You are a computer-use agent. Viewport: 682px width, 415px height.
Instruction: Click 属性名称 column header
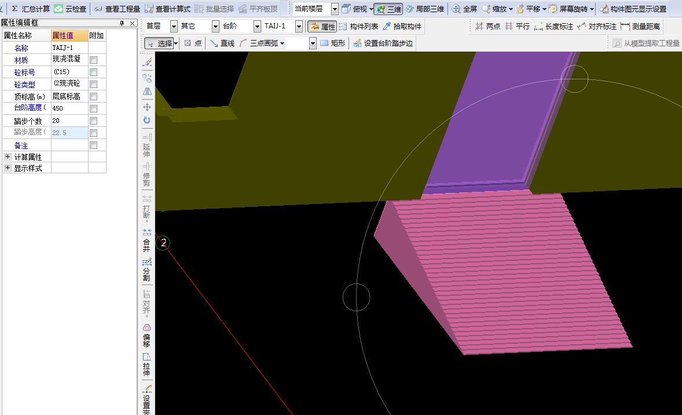point(27,35)
